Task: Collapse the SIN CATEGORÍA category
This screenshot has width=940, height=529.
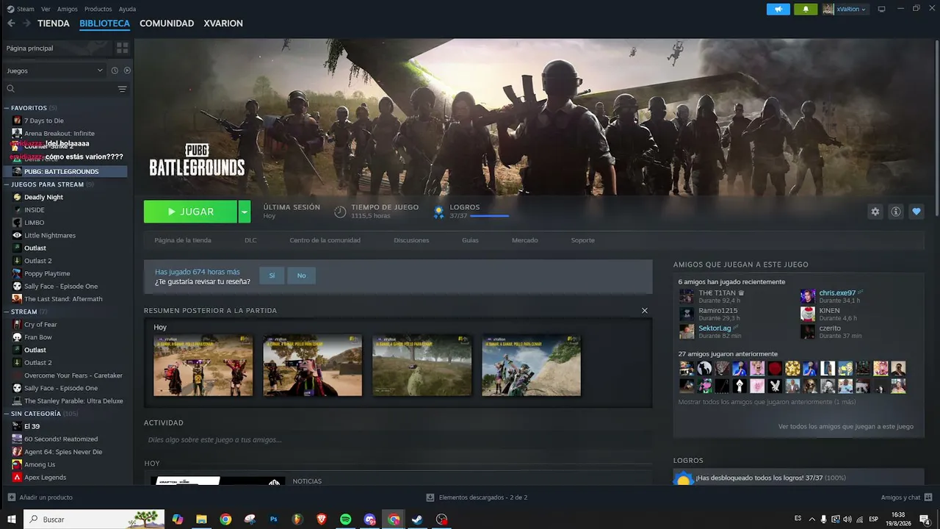Action: pos(7,414)
